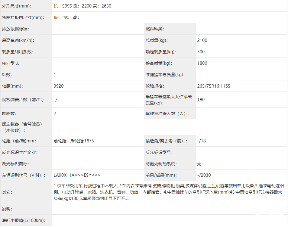Click the 油耗申报值(L/100km) label
The width and height of the screenshot is (288, 227).
point(24,220)
